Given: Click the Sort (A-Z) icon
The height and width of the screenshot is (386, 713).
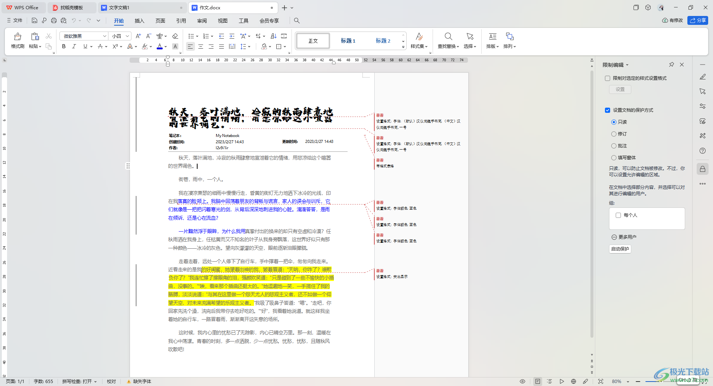Looking at the screenshot, I should 274,36.
